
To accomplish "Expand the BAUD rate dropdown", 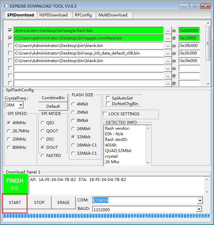I will click(199, 209).
